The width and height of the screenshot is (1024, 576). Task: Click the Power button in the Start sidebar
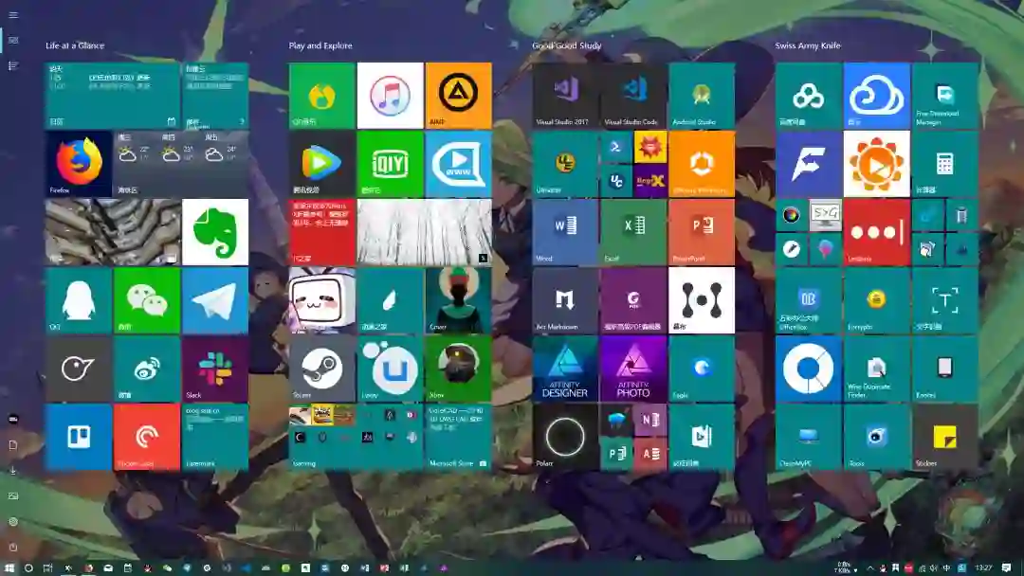[x=13, y=547]
